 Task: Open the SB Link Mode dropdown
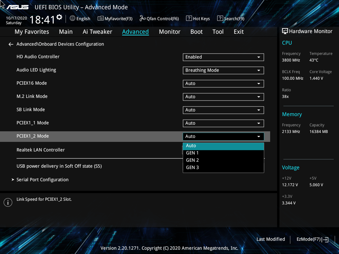(x=223, y=110)
